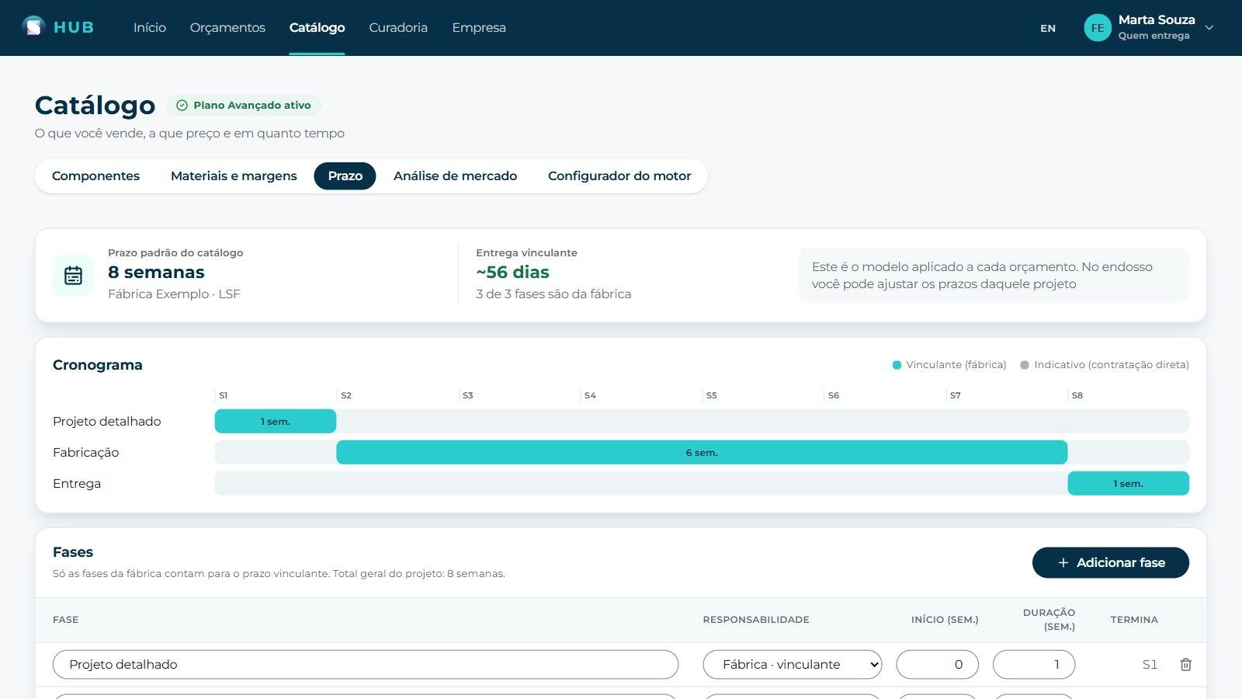Switch to the Componentes tab
This screenshot has width=1242, height=699.
click(x=95, y=176)
